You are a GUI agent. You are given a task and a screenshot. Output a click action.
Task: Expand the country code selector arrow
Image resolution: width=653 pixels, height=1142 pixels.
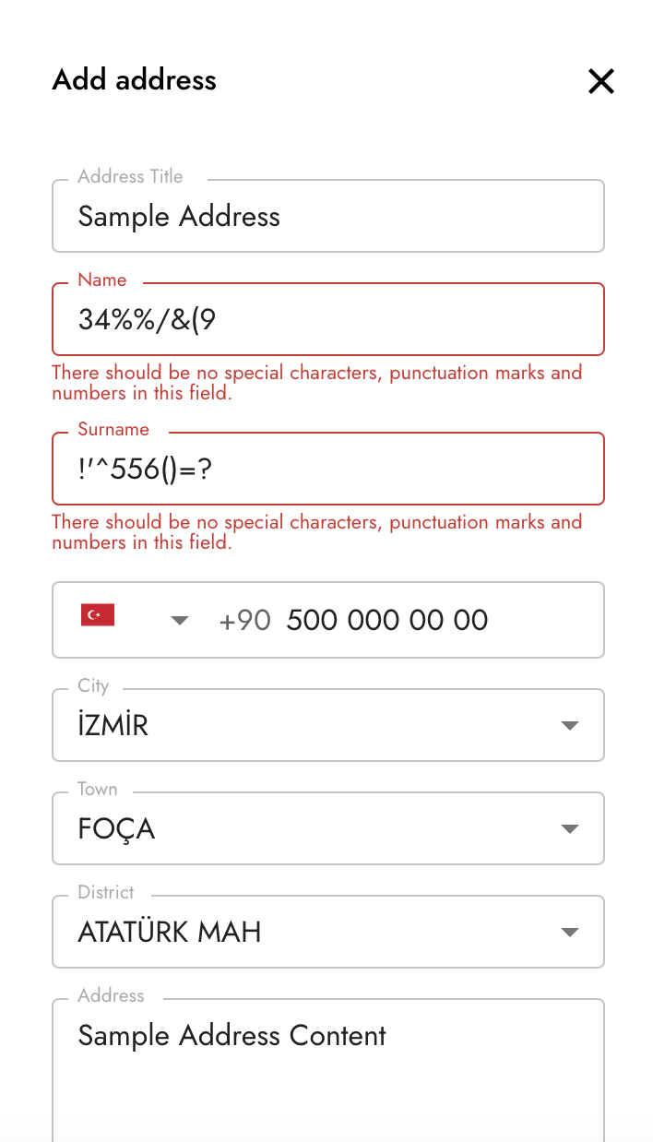click(x=180, y=620)
